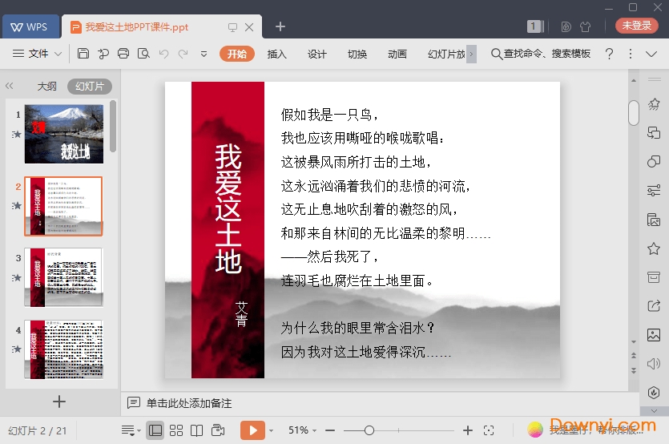Click the speaker audio icon in right sidebar
Screen dimensions: 669x444
pos(654,363)
